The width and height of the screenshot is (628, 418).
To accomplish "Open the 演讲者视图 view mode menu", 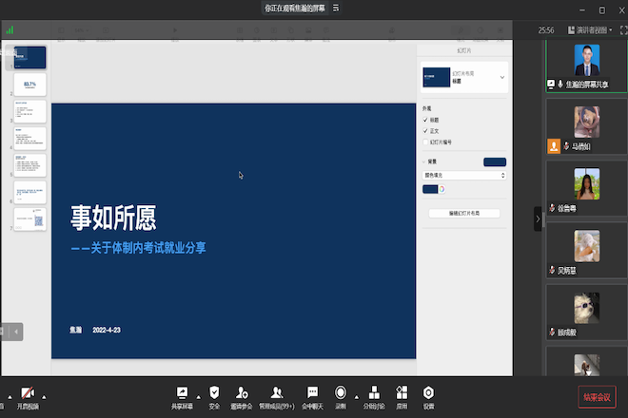I will pyautogui.click(x=593, y=30).
